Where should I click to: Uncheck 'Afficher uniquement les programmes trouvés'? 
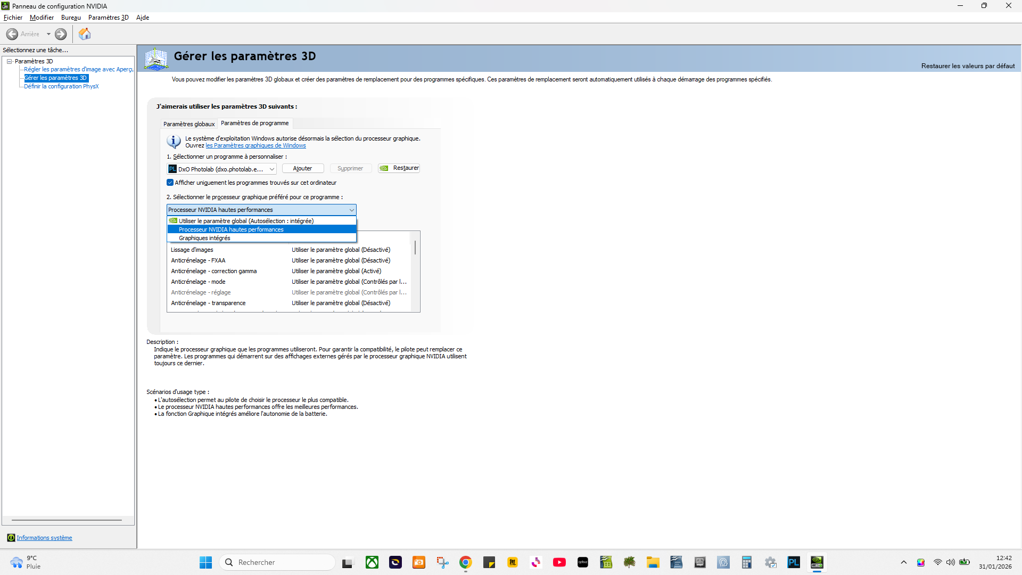170,183
